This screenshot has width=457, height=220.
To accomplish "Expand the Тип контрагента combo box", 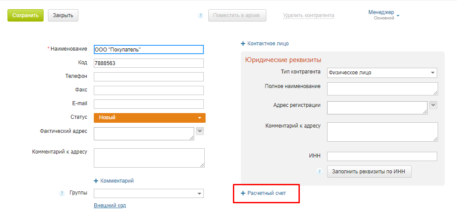I will tap(382, 73).
